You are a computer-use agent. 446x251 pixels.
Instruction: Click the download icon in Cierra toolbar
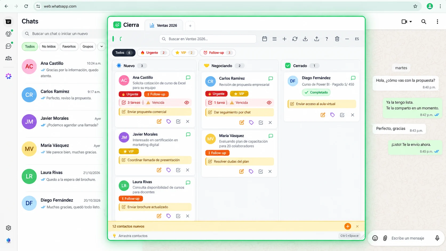click(305, 39)
